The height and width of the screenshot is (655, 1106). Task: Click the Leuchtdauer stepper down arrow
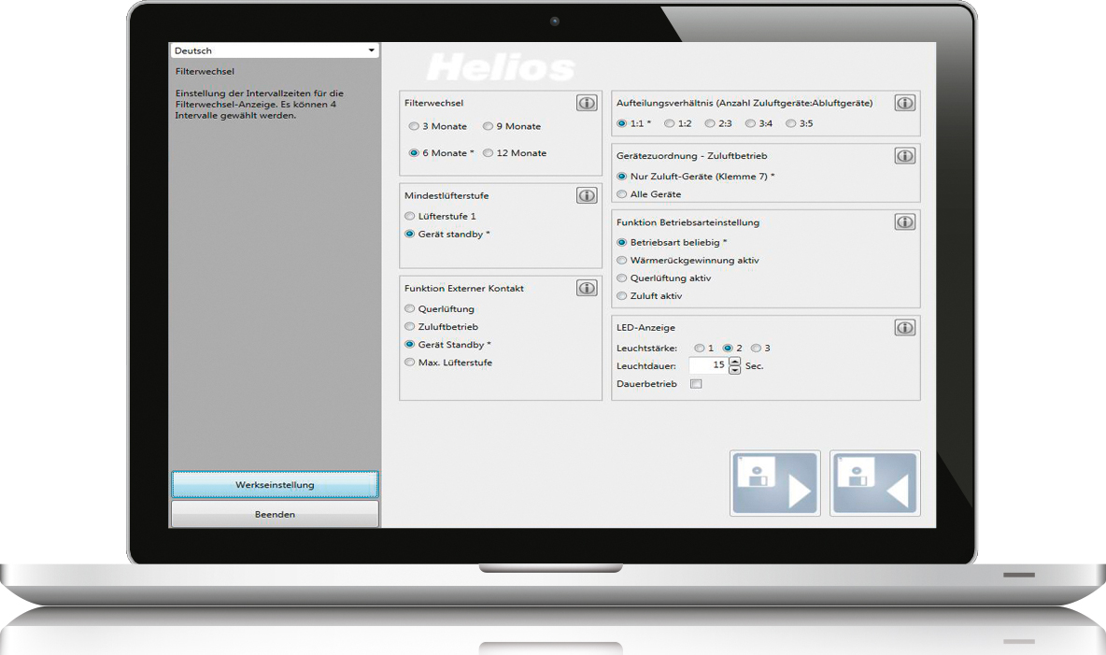(734, 369)
